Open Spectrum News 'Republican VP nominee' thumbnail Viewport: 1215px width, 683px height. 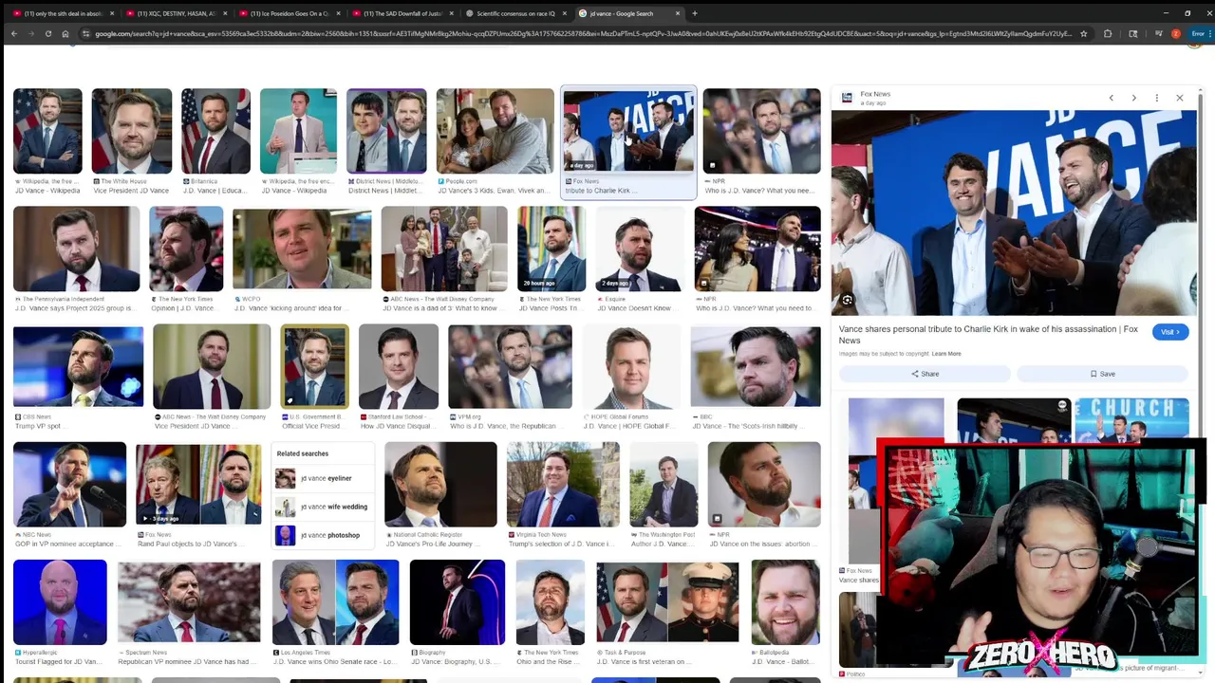click(189, 602)
